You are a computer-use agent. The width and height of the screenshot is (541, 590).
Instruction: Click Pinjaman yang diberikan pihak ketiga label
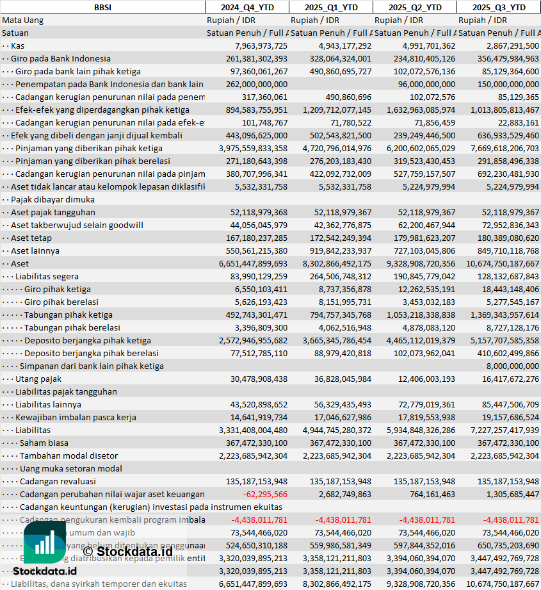(x=89, y=148)
